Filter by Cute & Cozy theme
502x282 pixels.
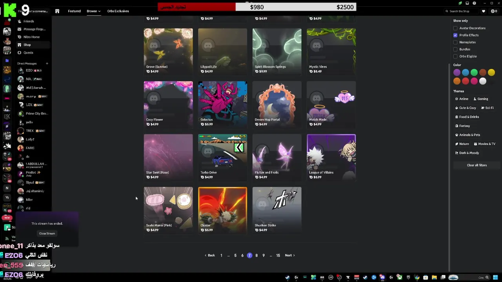tap(465, 108)
